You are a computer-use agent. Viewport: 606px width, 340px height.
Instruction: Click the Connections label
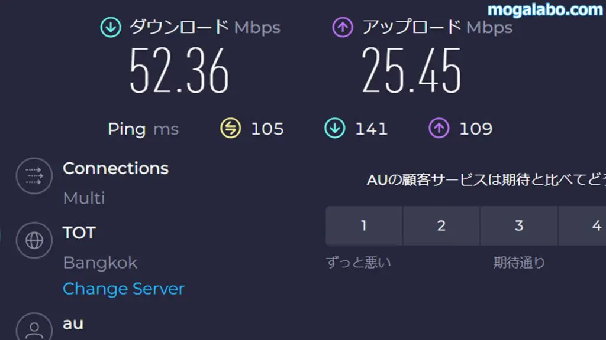point(115,168)
